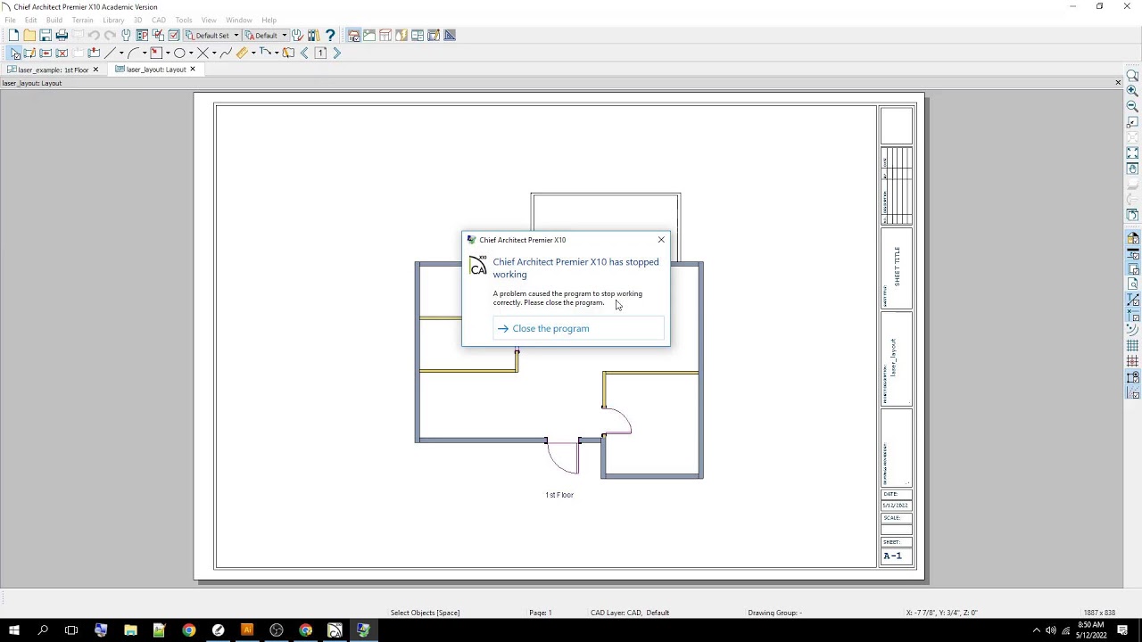Select the Tape Measure tool
The image size is (1142, 642).
coord(242,53)
